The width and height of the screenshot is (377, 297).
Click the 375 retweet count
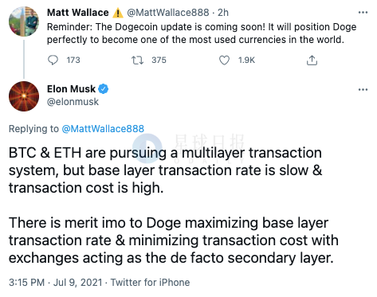(x=159, y=61)
